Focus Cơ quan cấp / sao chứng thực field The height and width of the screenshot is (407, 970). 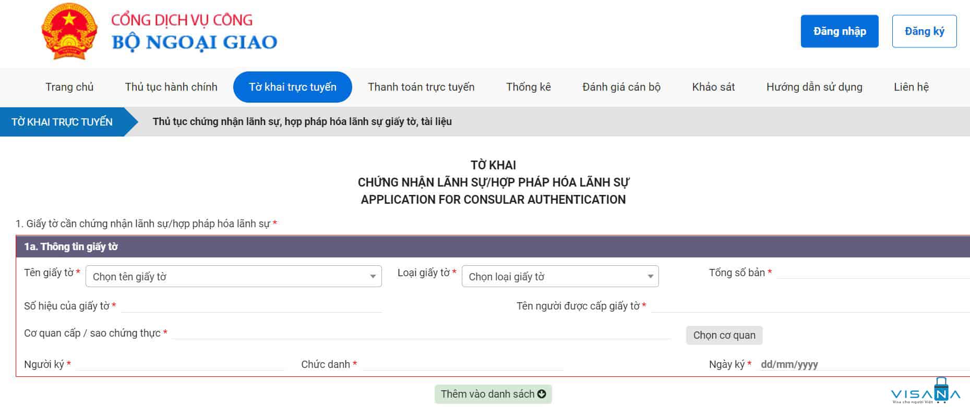421,332
